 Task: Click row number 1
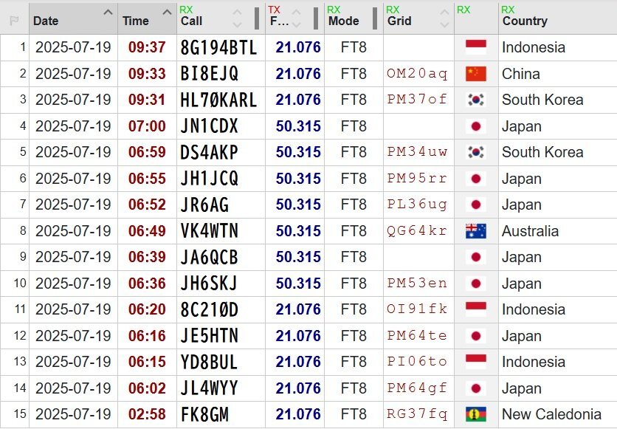(x=23, y=47)
